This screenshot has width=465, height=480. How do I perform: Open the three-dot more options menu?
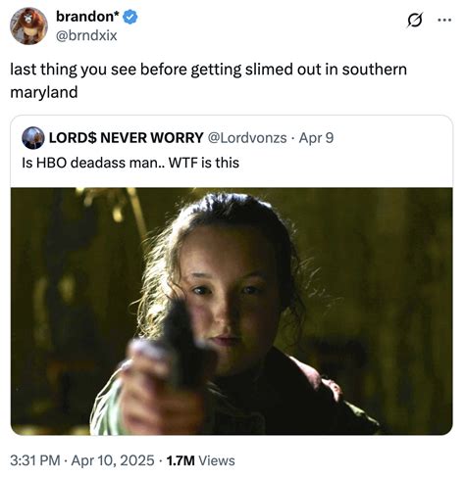(x=444, y=21)
